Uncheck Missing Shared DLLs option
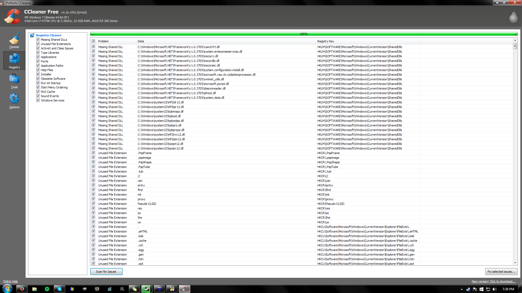Viewport: 522px width, 293px height. click(38, 40)
